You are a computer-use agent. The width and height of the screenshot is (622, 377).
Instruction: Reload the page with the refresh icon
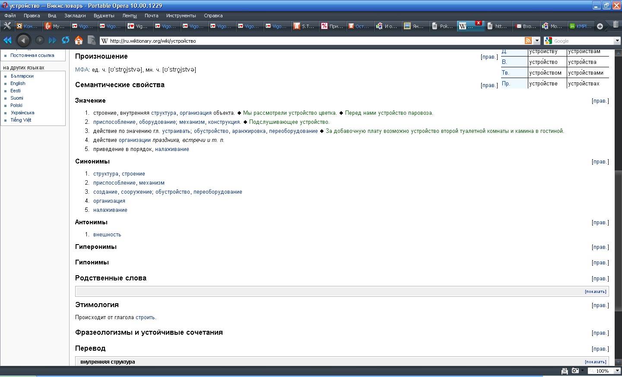[x=66, y=40]
